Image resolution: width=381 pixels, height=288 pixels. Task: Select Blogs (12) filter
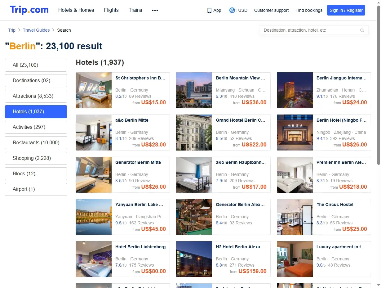coord(36,174)
